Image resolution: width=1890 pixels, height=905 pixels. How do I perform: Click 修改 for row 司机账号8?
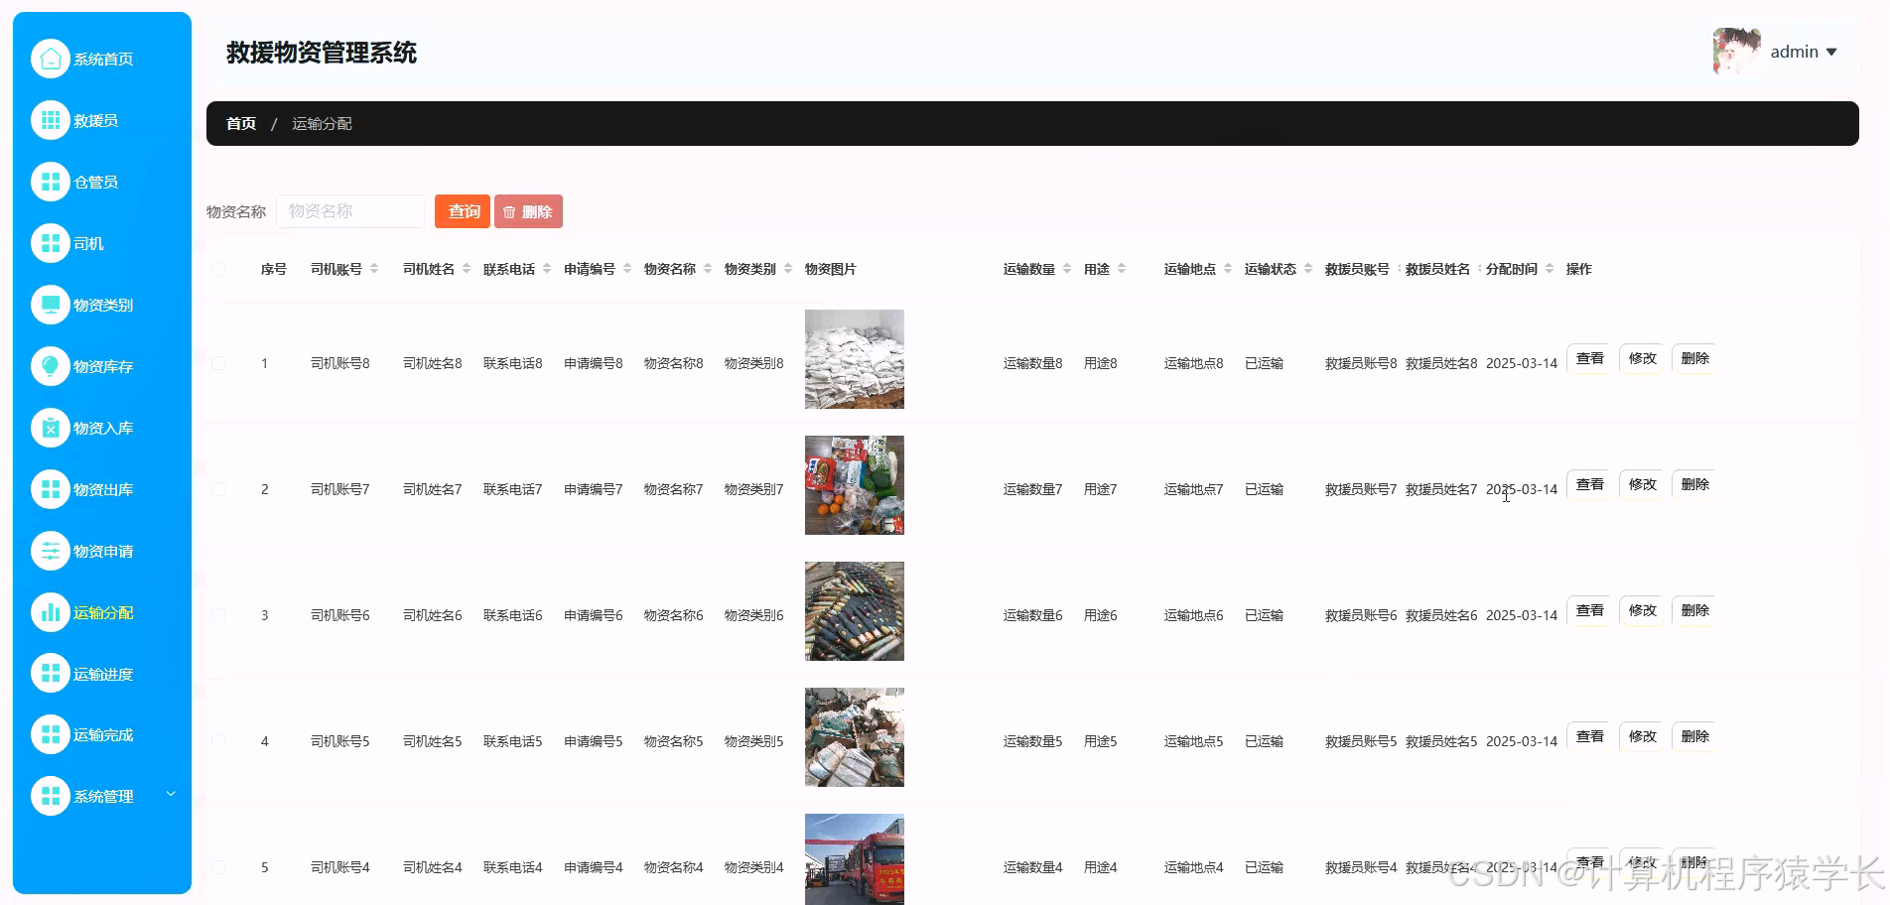1642,358
